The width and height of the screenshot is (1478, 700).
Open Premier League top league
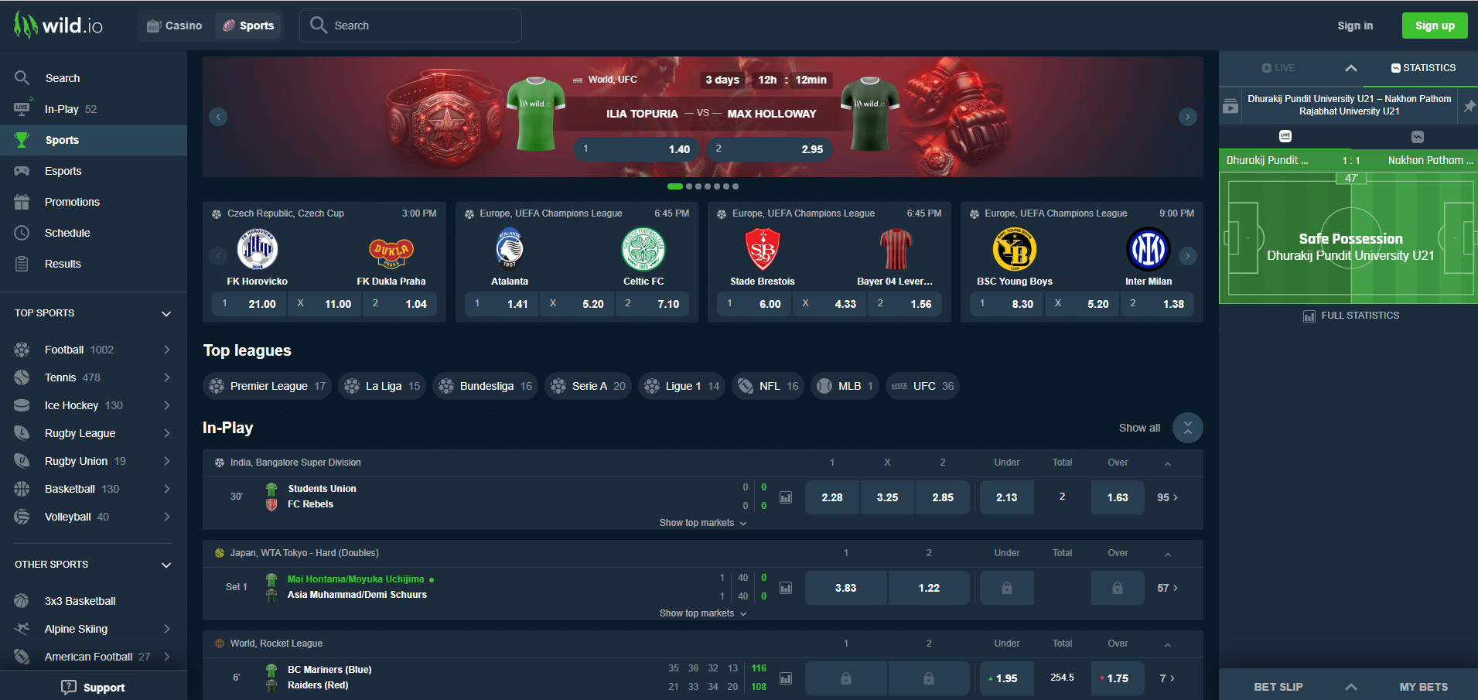(267, 386)
